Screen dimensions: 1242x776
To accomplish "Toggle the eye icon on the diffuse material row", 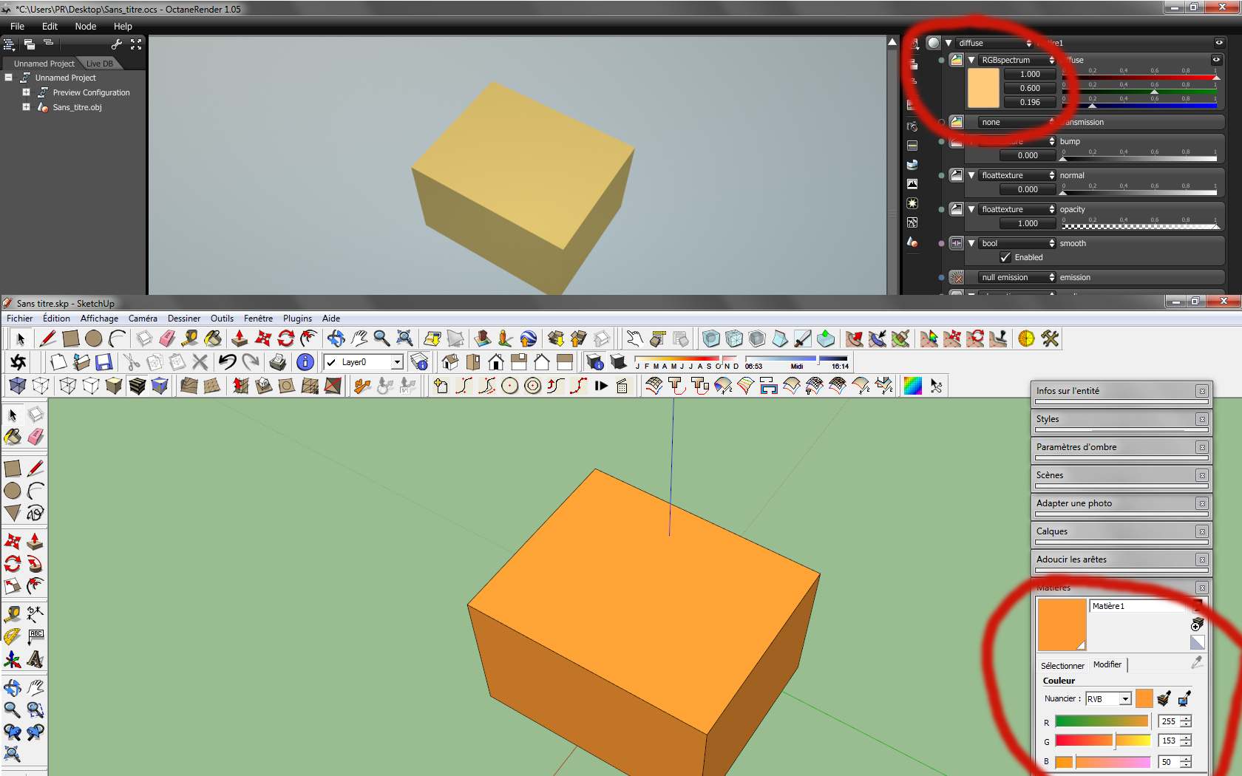I will 1219,43.
